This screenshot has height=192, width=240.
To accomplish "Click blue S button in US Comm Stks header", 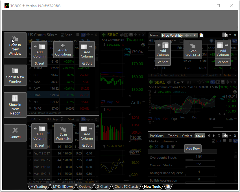I will (83, 35).
